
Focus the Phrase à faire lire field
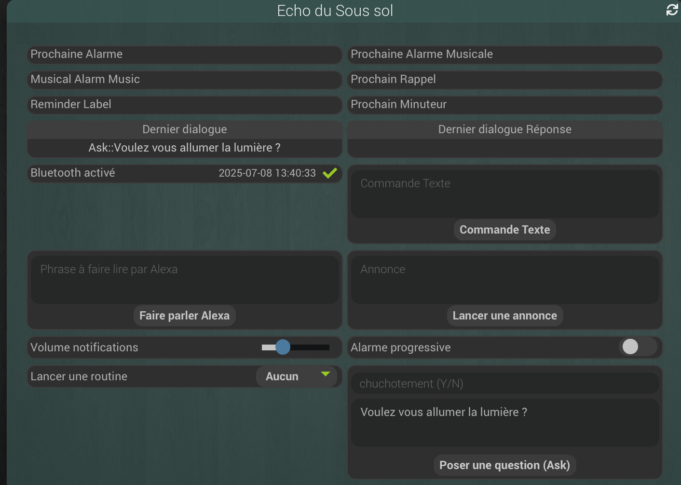click(x=184, y=279)
